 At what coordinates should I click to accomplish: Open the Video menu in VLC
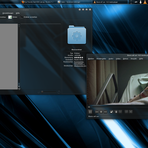point(118,59)
